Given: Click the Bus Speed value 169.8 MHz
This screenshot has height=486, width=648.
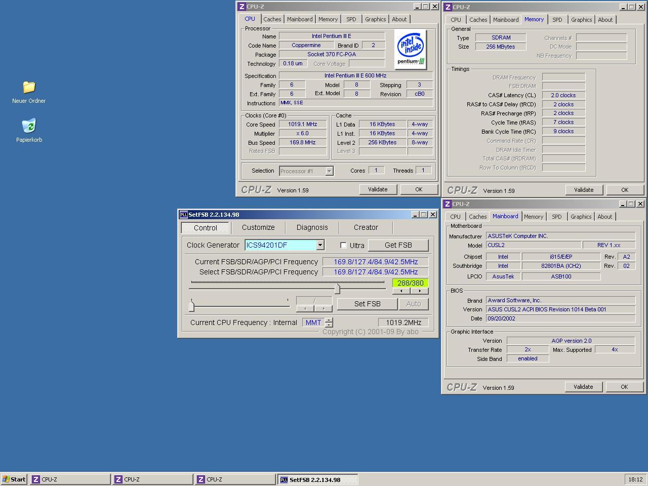Looking at the screenshot, I should (303, 143).
